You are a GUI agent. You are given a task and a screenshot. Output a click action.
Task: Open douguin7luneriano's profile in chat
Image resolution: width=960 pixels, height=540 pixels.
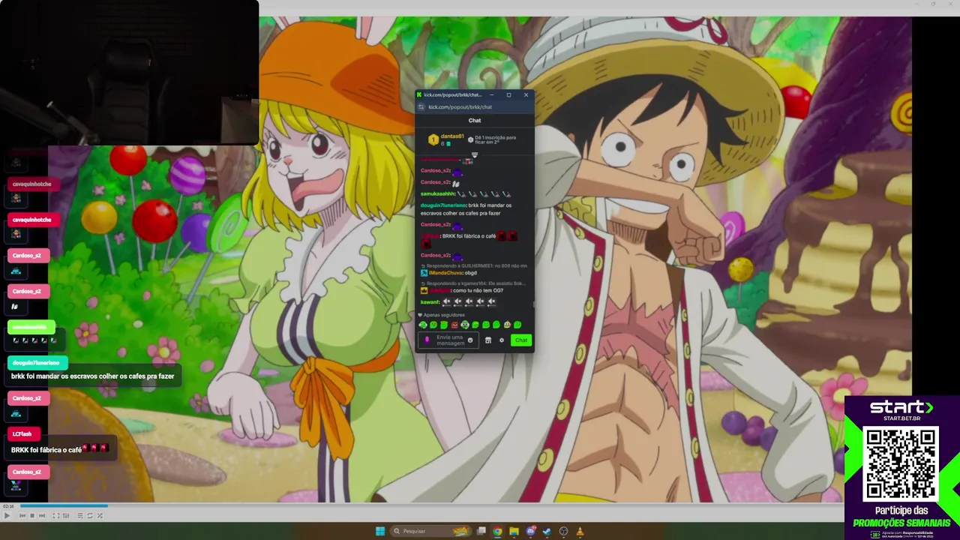coord(443,205)
